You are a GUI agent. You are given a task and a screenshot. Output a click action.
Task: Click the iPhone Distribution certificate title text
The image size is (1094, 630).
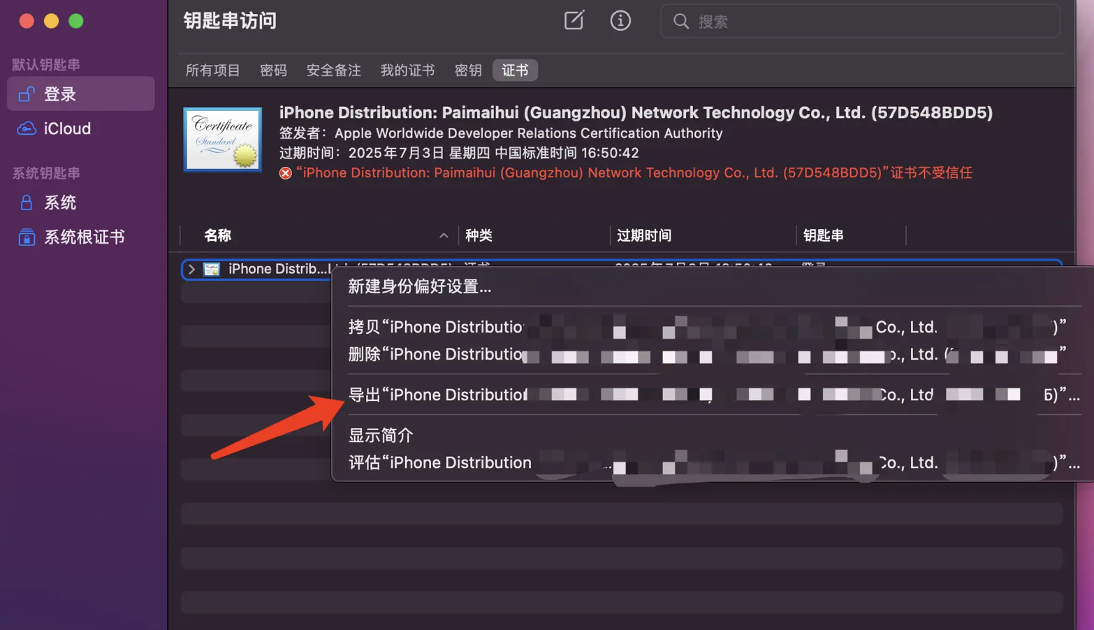636,112
